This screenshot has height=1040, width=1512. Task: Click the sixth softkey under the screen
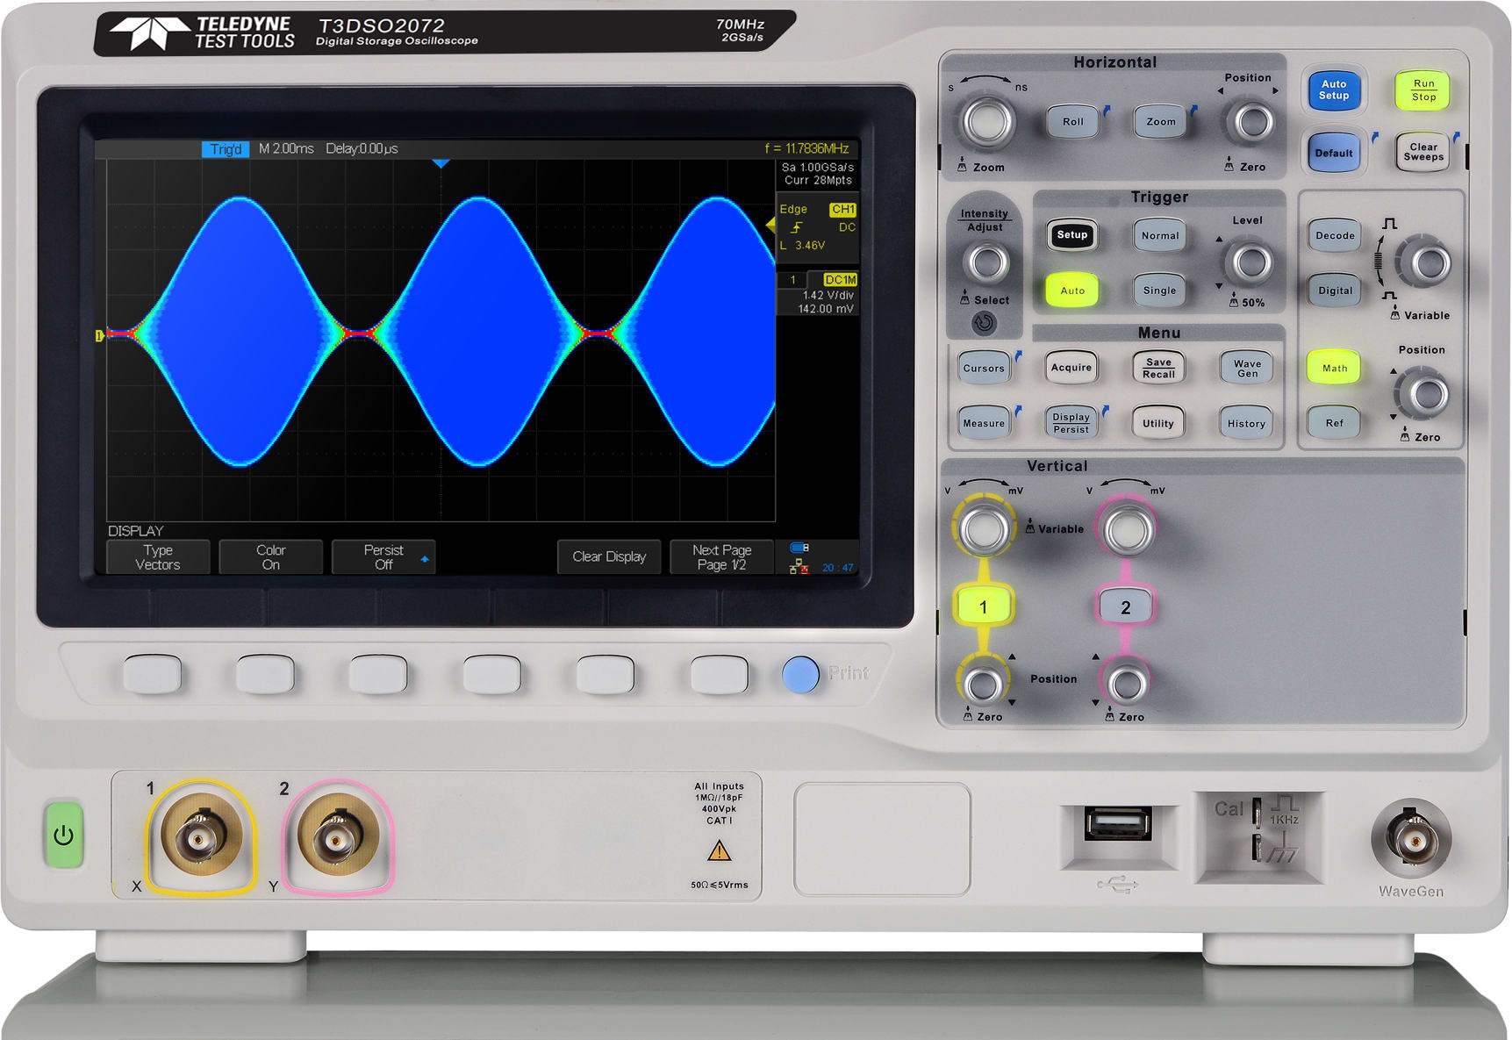click(x=719, y=674)
